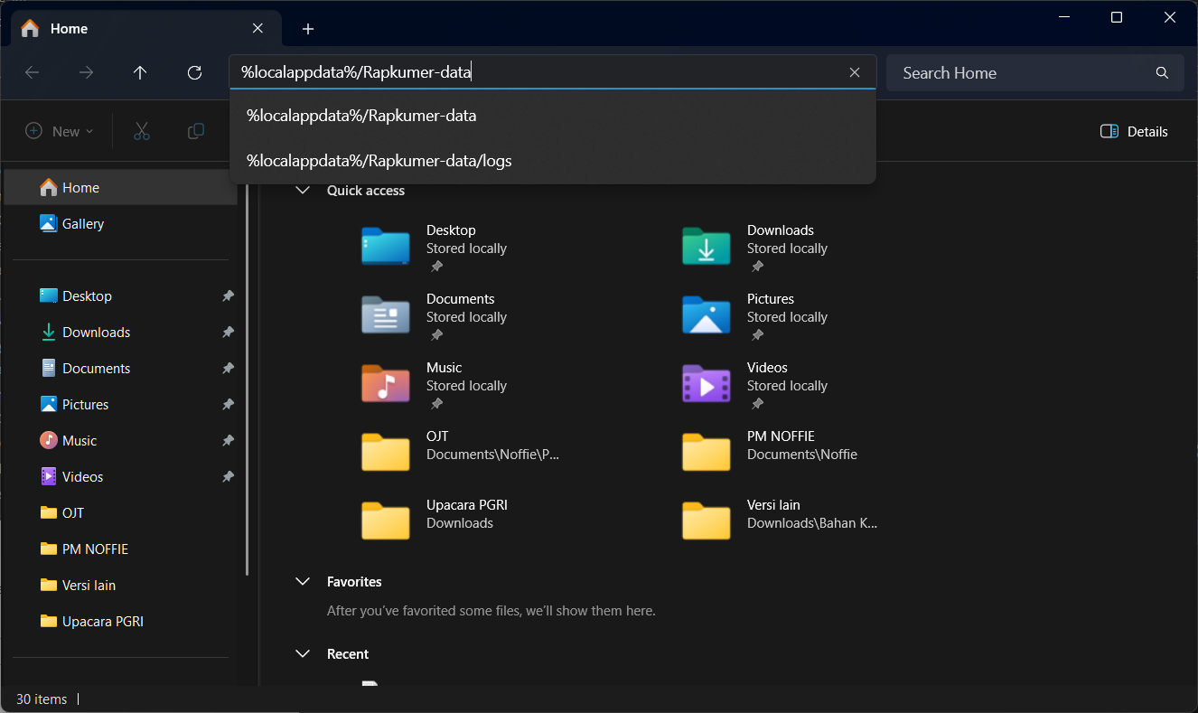This screenshot has height=713, width=1198.
Task: Clear the address bar with X icon
Action: pos(855,73)
